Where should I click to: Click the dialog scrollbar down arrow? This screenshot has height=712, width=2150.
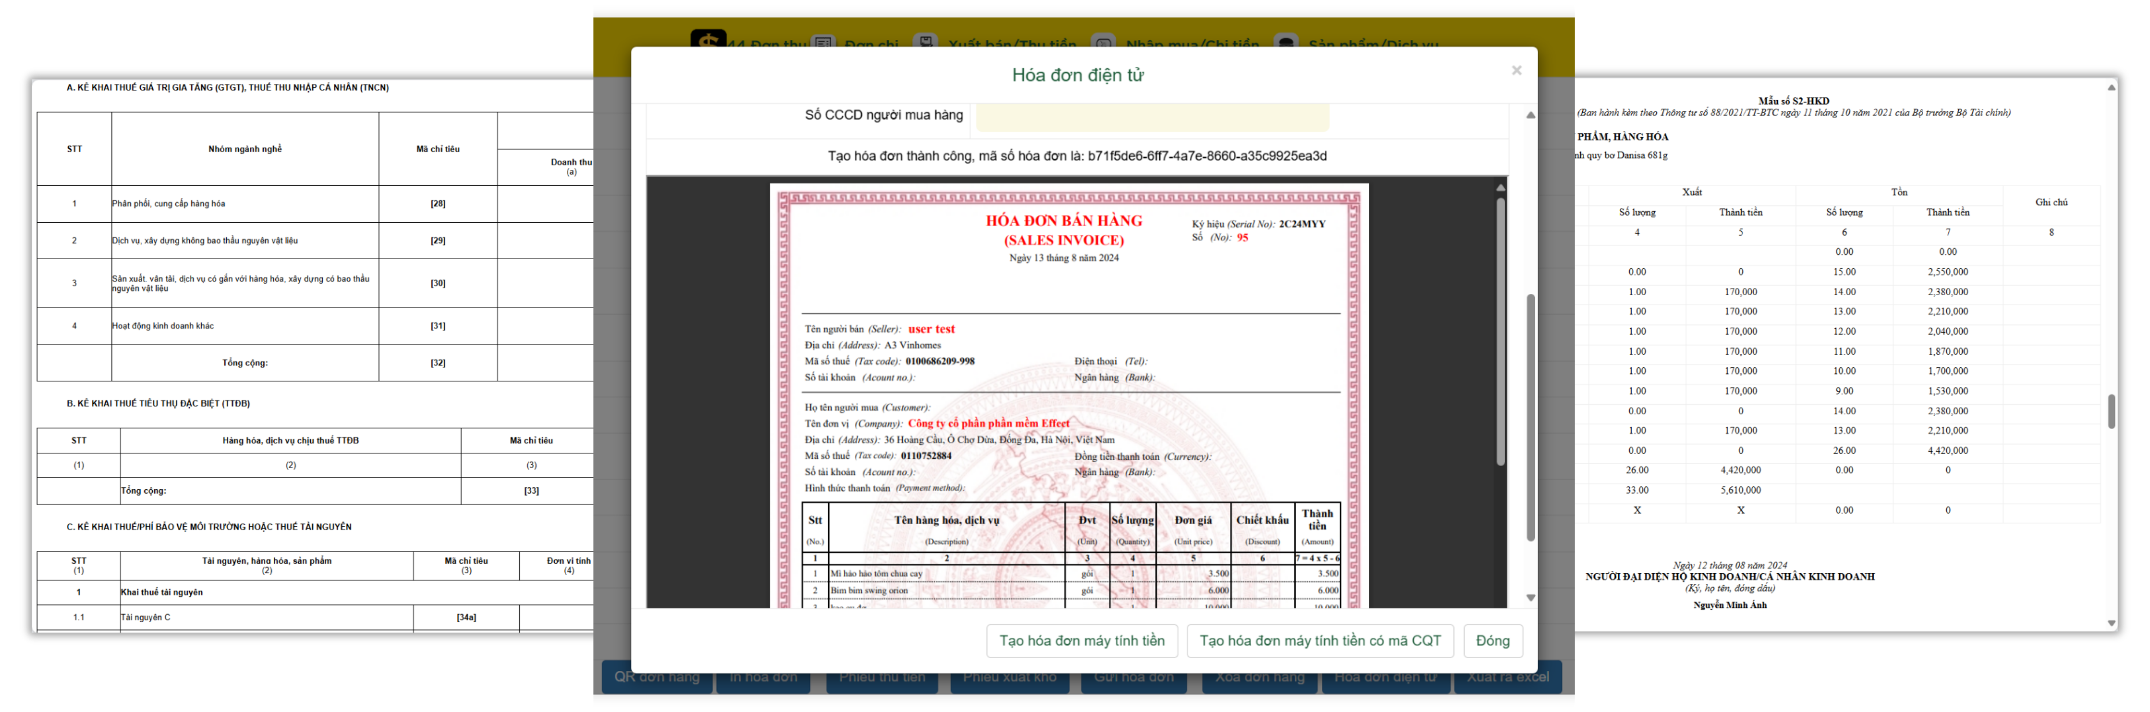point(1530,597)
